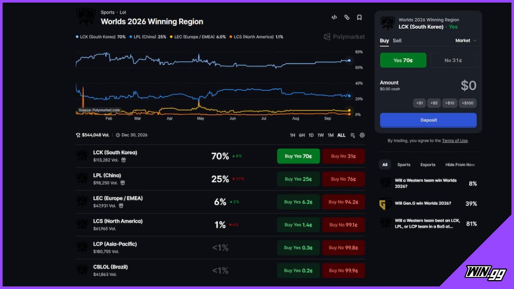Select the All filter tab
The height and width of the screenshot is (289, 514).
(x=385, y=165)
